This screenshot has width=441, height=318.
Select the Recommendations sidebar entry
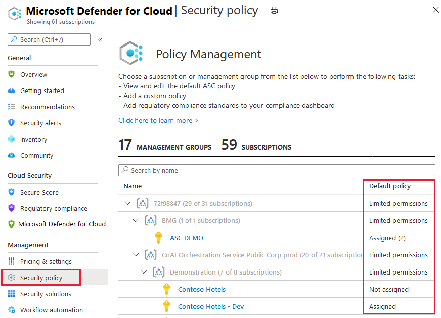coord(46,107)
